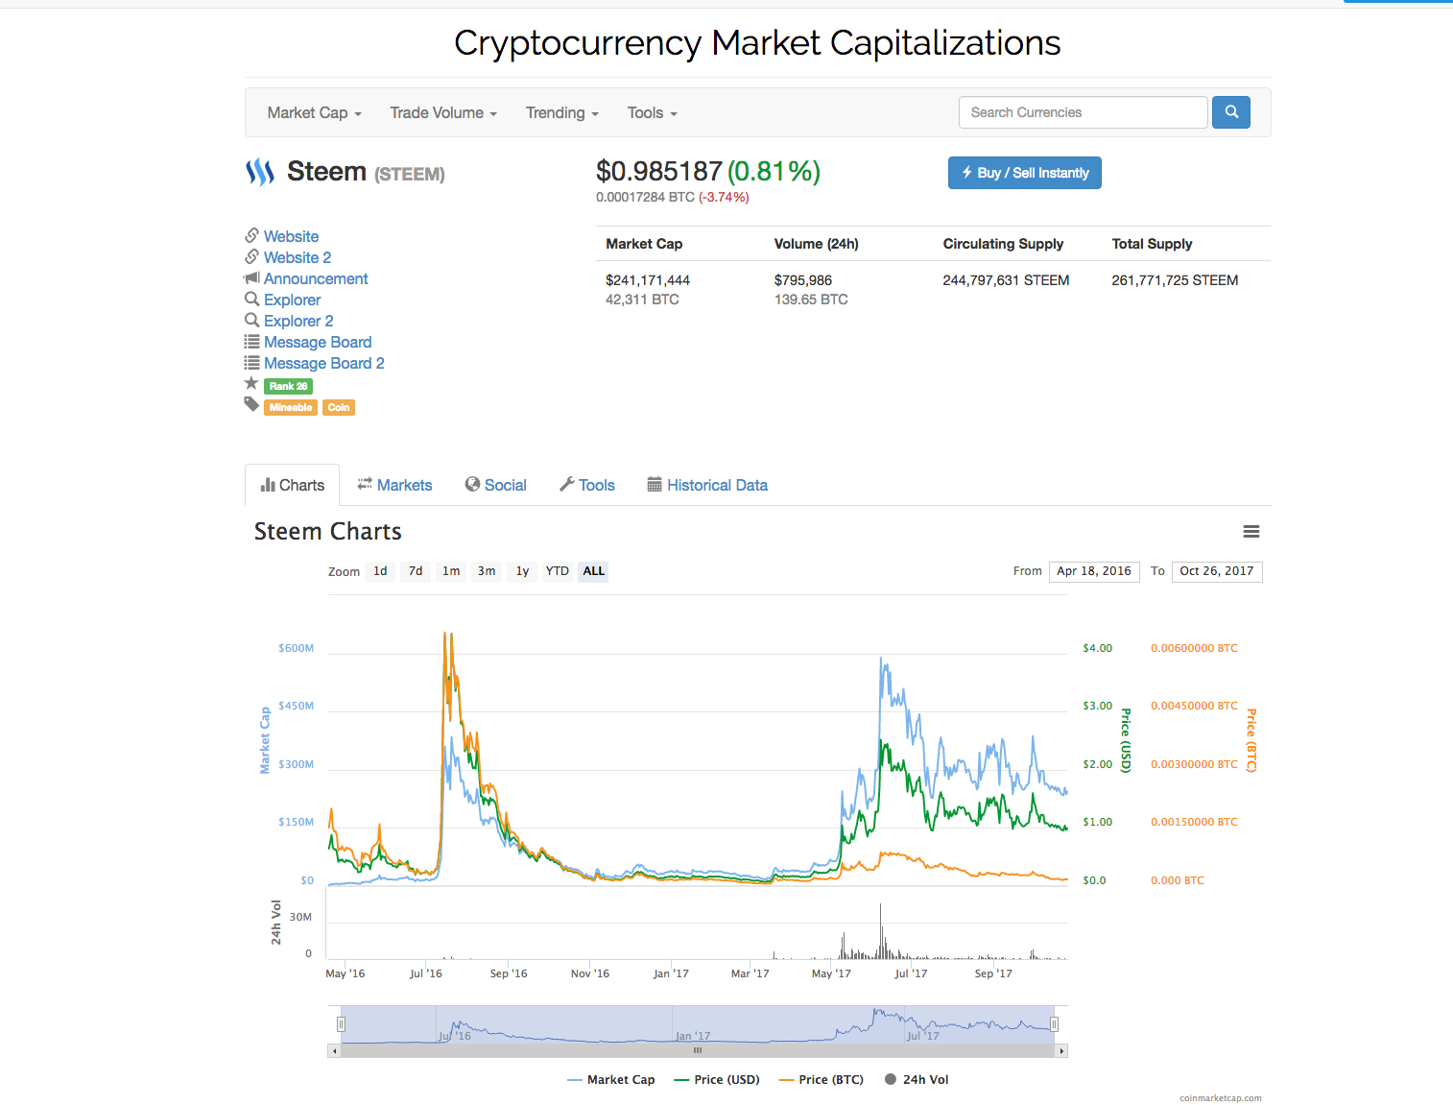
Task: Toggle Price (BTC) series in legend
Action: pyautogui.click(x=822, y=1080)
